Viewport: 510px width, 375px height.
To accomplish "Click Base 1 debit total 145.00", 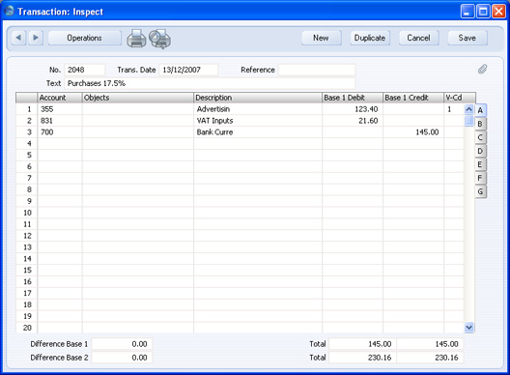I will coord(362,344).
